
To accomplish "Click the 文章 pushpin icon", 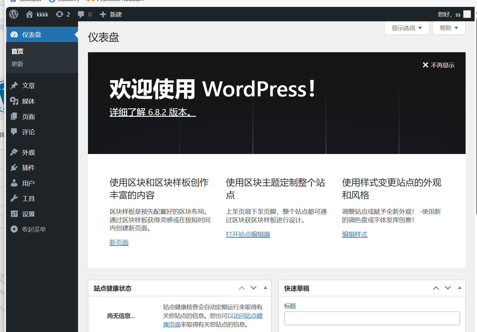I will pos(14,86).
